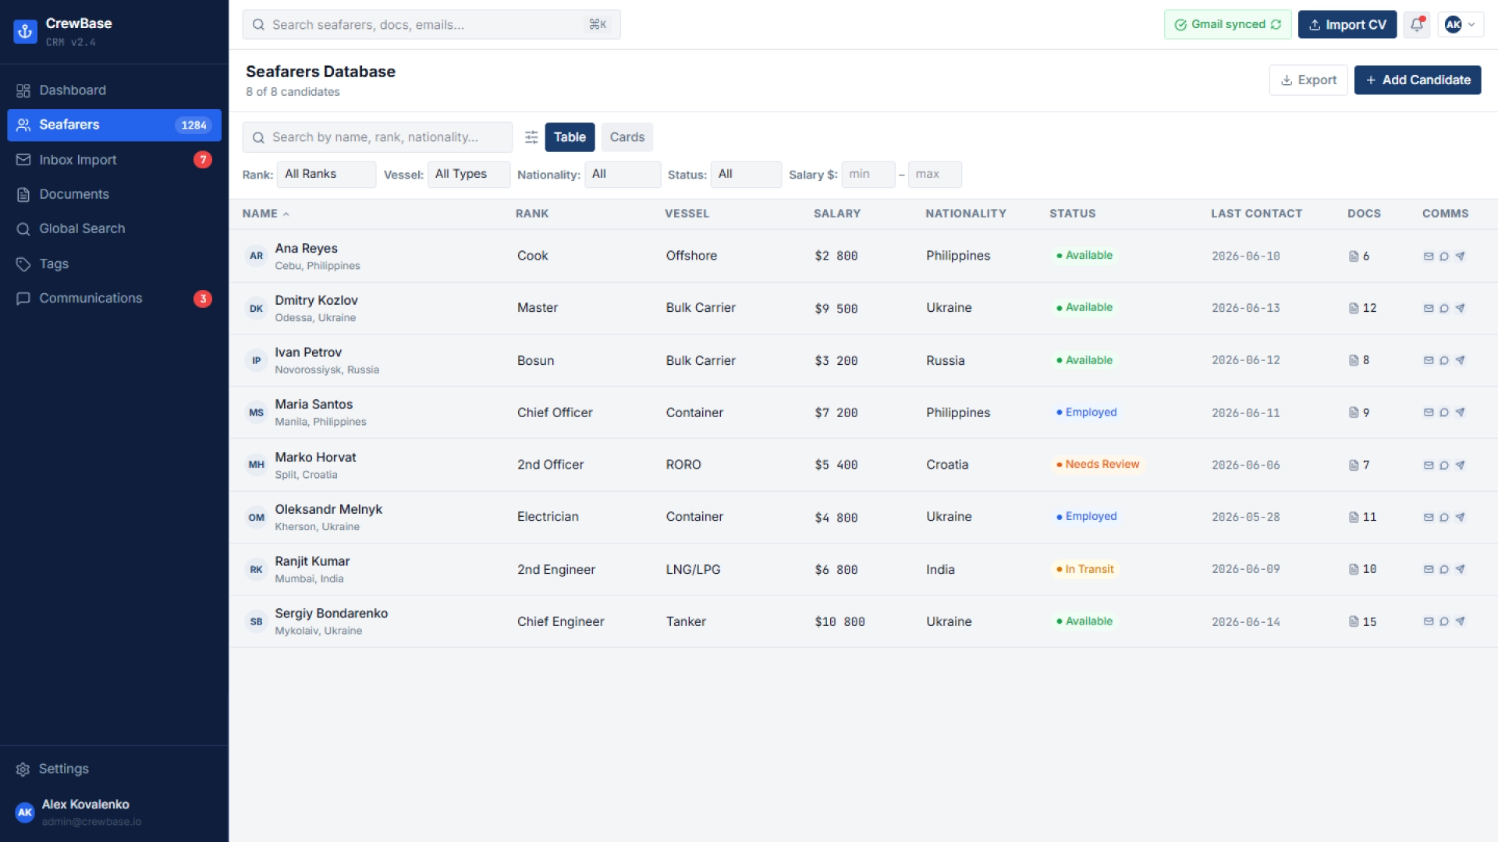Viewport: 1498px width, 842px height.
Task: Open chat bubble icon for Oleksandr Melnyk
Action: [x=1444, y=517]
